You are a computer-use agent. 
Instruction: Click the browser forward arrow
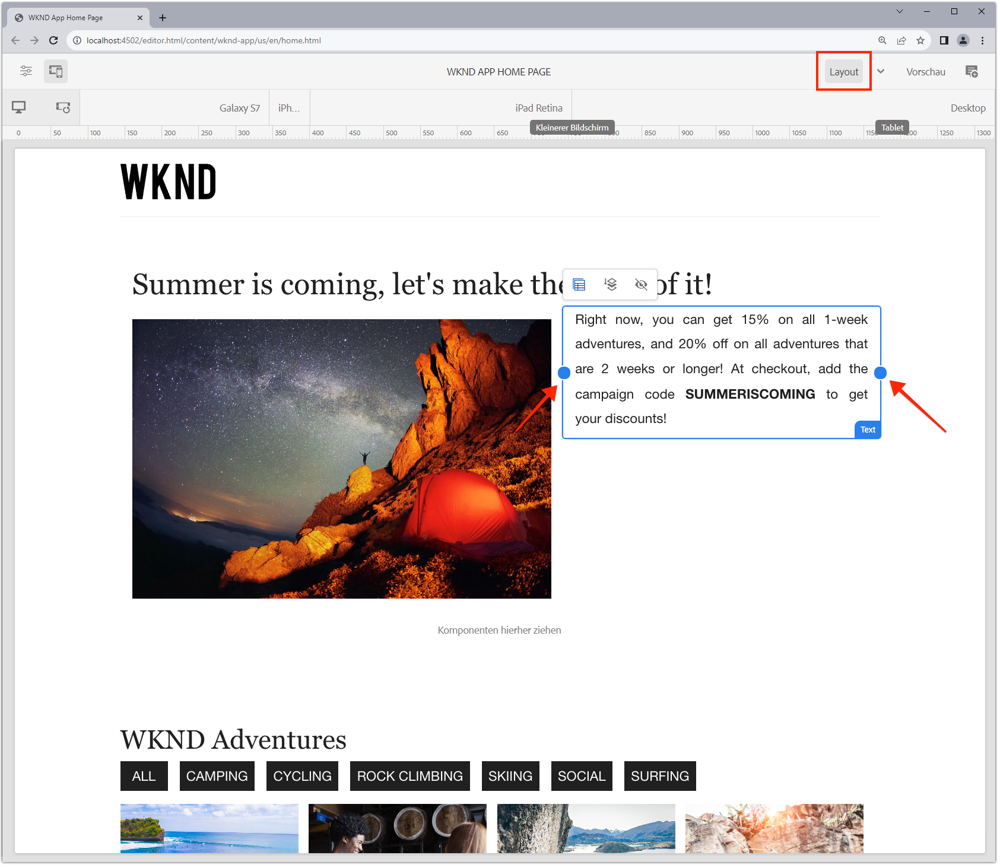click(34, 40)
